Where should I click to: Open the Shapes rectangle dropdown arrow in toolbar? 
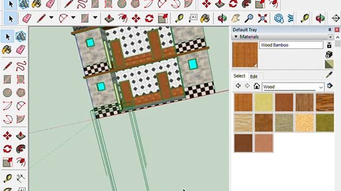click(x=95, y=18)
